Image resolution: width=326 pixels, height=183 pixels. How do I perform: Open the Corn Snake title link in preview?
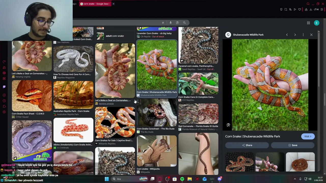coord(253,136)
